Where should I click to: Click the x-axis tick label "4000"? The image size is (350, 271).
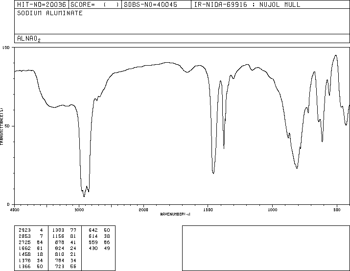click(x=15, y=210)
